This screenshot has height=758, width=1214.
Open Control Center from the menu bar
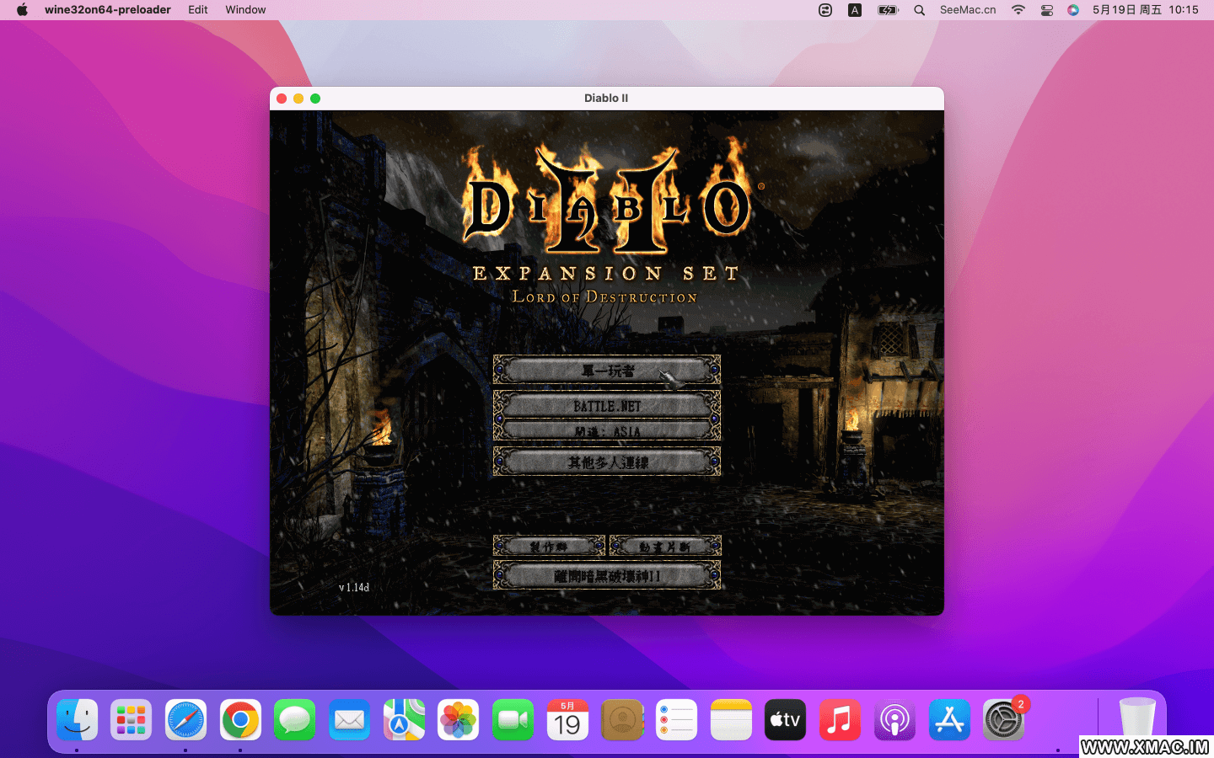pos(1046,10)
